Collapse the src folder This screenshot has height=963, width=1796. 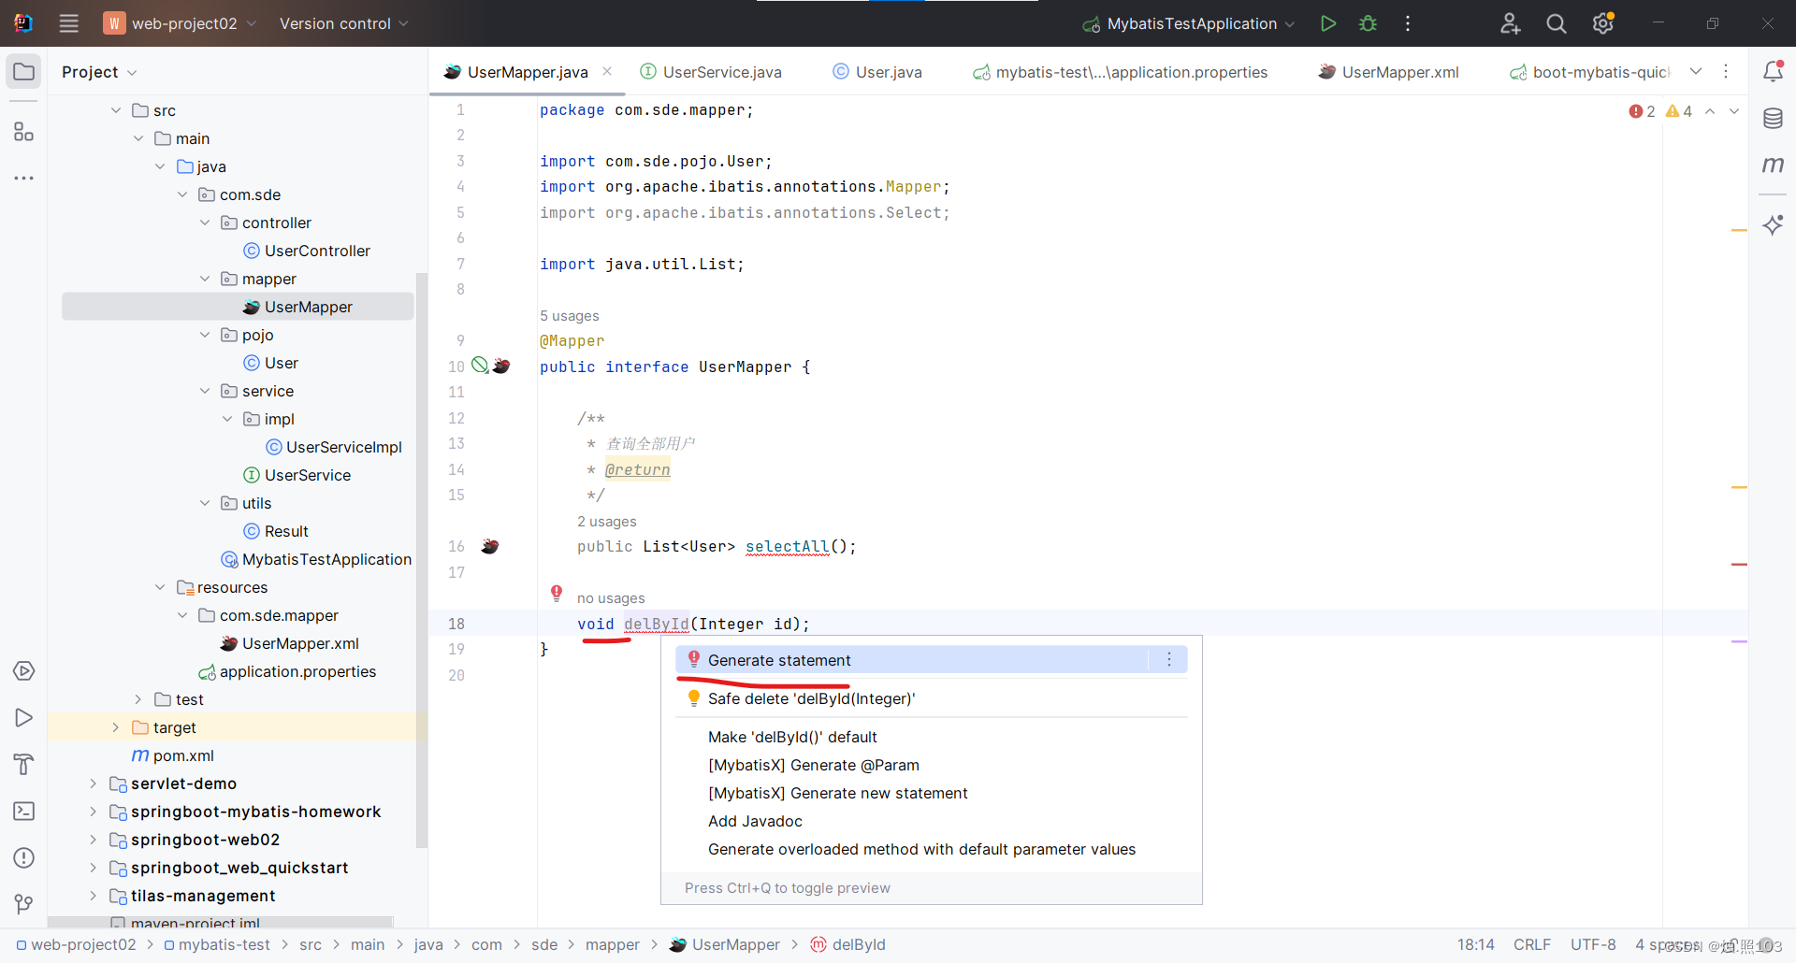coord(116,110)
